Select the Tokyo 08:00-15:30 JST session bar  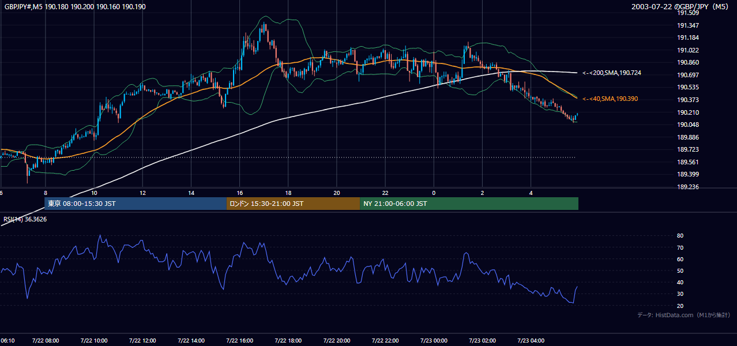click(x=136, y=204)
